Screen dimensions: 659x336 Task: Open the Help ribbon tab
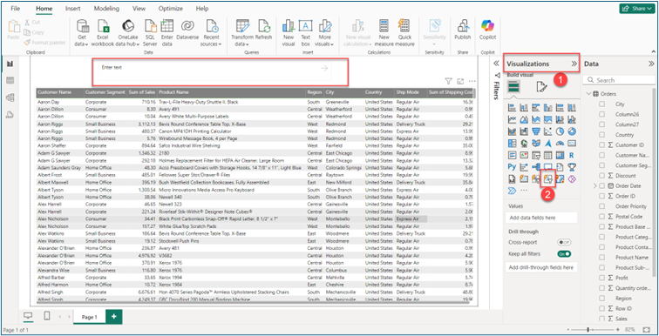[202, 9]
